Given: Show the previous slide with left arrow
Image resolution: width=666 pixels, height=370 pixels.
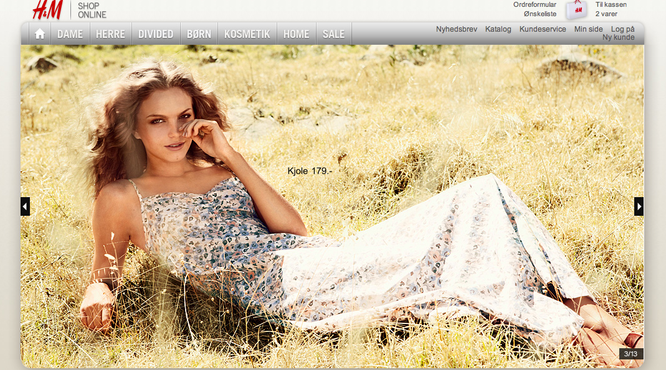Looking at the screenshot, I should click(26, 206).
